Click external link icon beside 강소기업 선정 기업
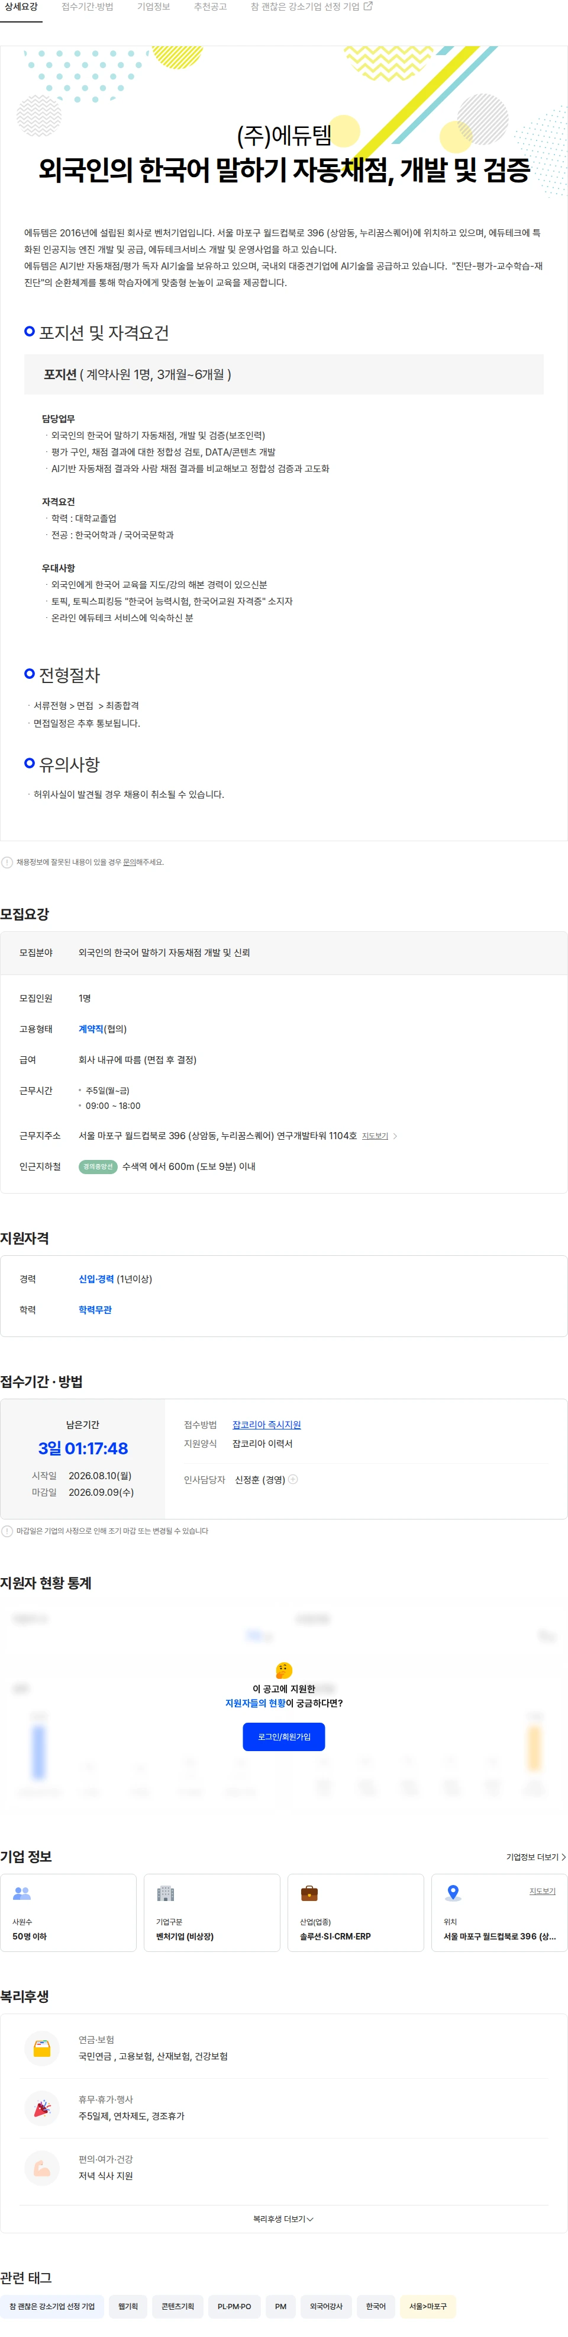Viewport: 568px width, 2337px height. click(368, 7)
